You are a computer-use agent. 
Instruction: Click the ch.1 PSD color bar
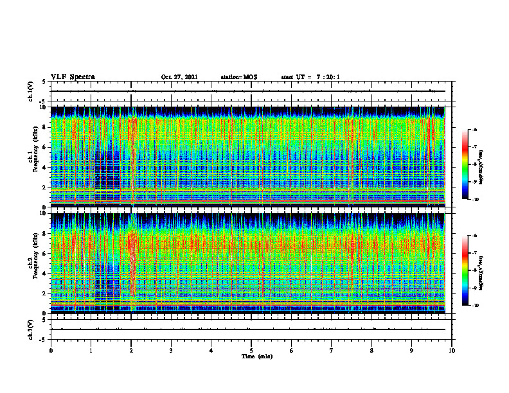(465, 164)
